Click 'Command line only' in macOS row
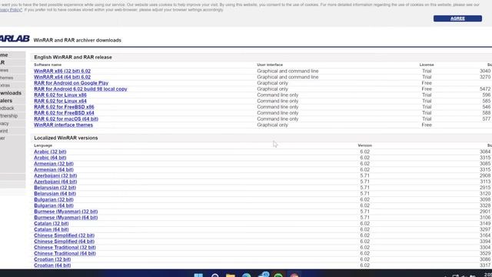Screen dimensions: 492x277 pyautogui.click(x=278, y=118)
